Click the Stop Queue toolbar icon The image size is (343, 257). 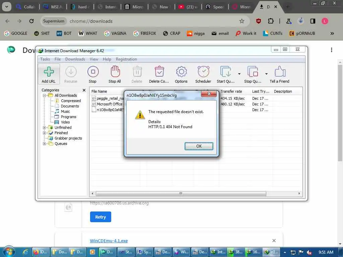[x=253, y=74]
